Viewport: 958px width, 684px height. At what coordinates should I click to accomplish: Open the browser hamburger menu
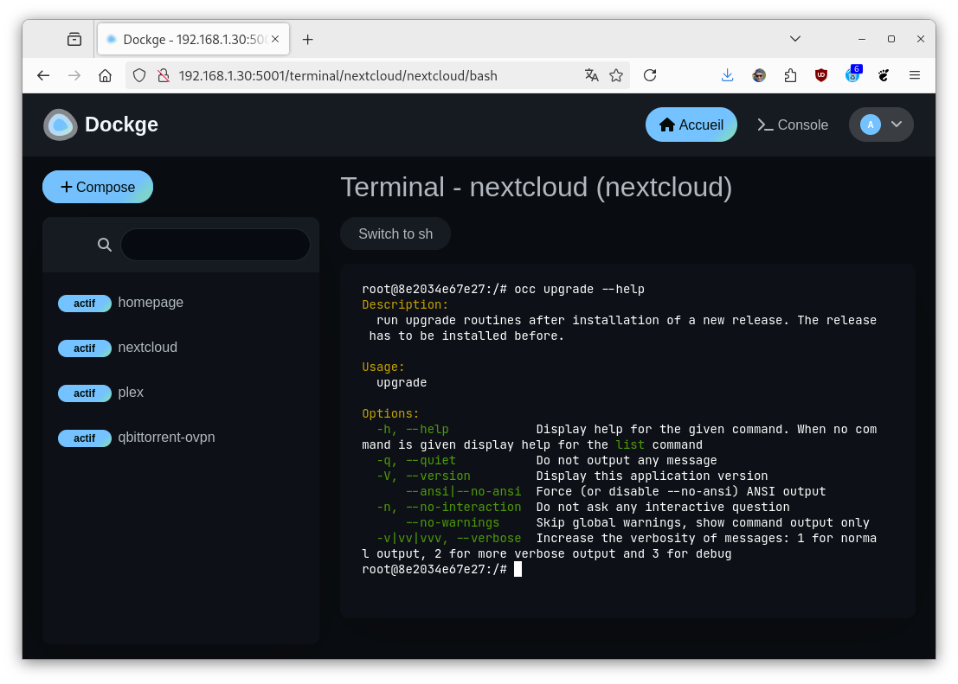click(915, 75)
